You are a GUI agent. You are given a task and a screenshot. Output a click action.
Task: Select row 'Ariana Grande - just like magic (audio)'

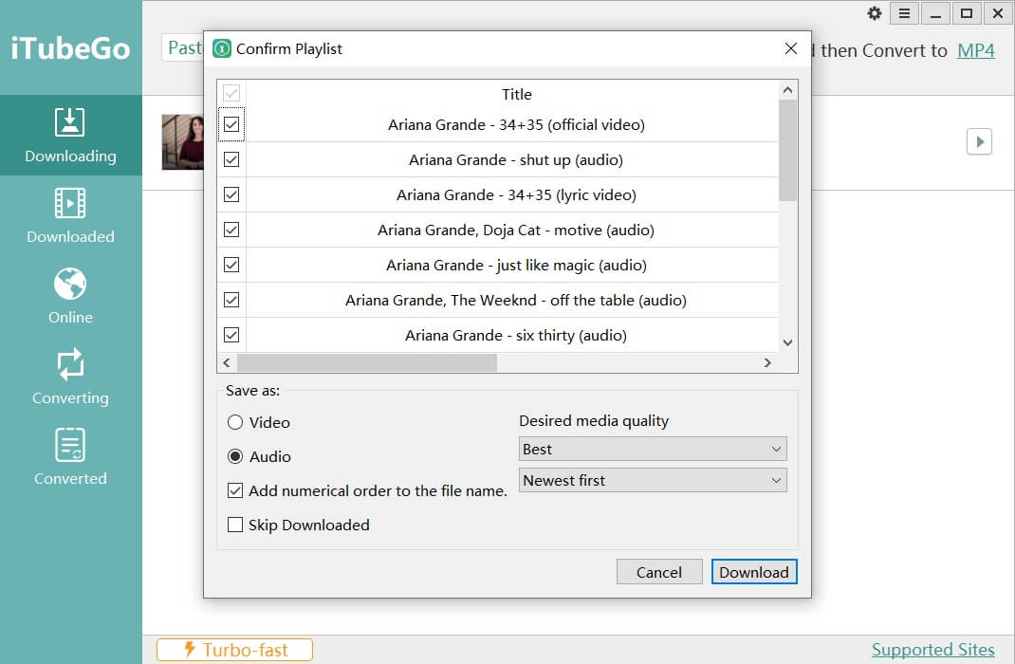(512, 265)
